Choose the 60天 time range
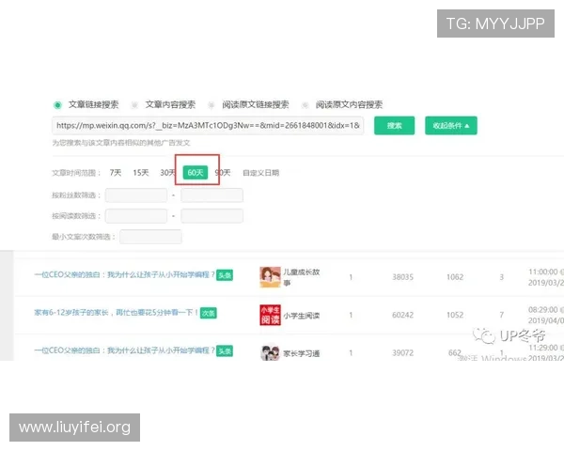The height and width of the screenshot is (451, 564). pyautogui.click(x=196, y=173)
